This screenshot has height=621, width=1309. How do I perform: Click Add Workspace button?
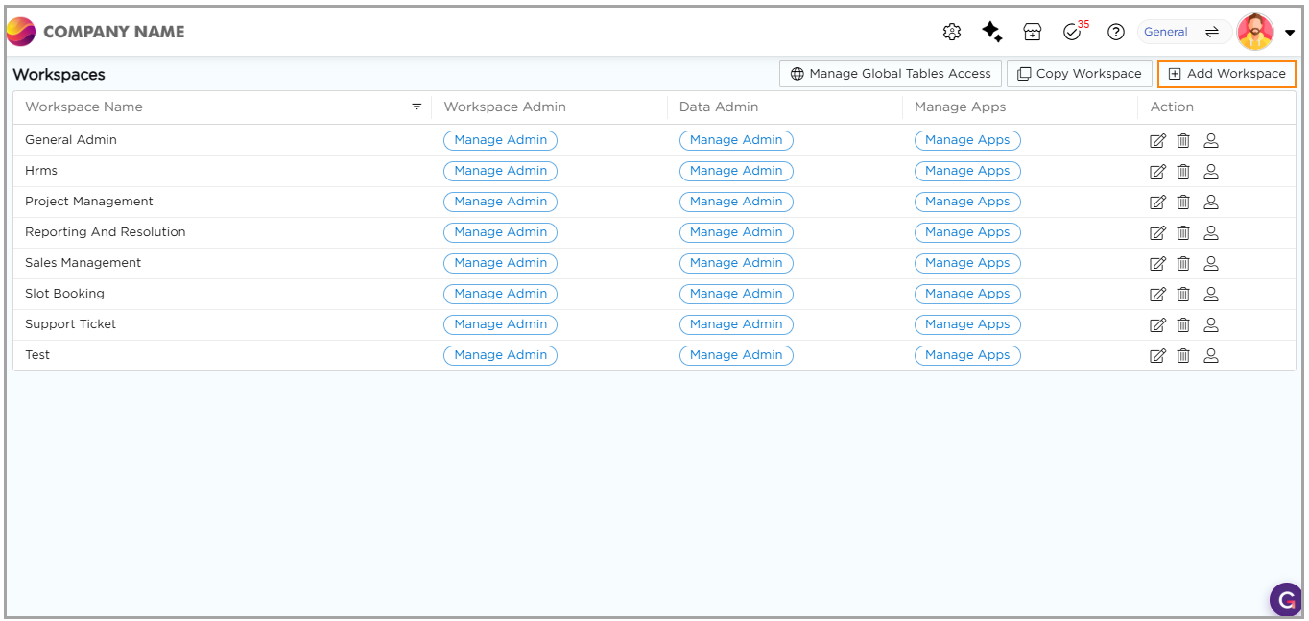tap(1226, 74)
